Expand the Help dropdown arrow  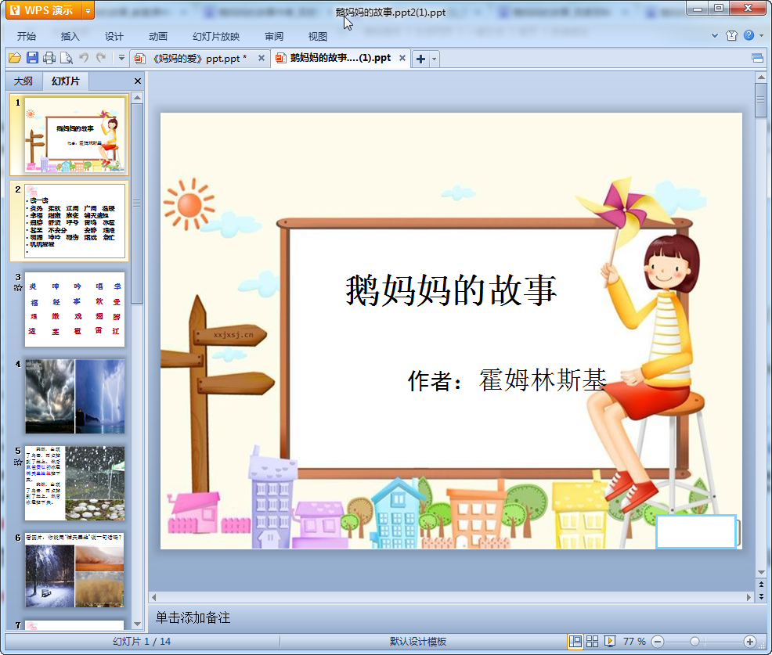pyautogui.click(x=761, y=35)
